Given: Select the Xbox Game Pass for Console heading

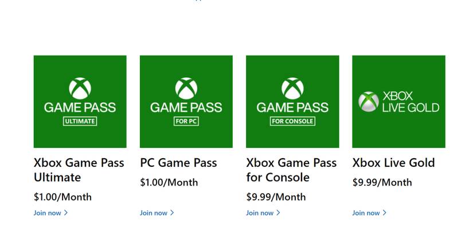Looking at the screenshot, I should (291, 170).
